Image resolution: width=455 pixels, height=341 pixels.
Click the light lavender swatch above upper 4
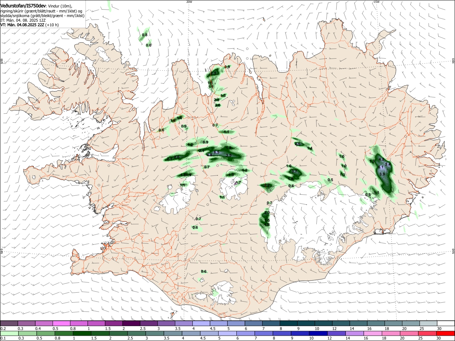pyautogui.click(x=200, y=323)
